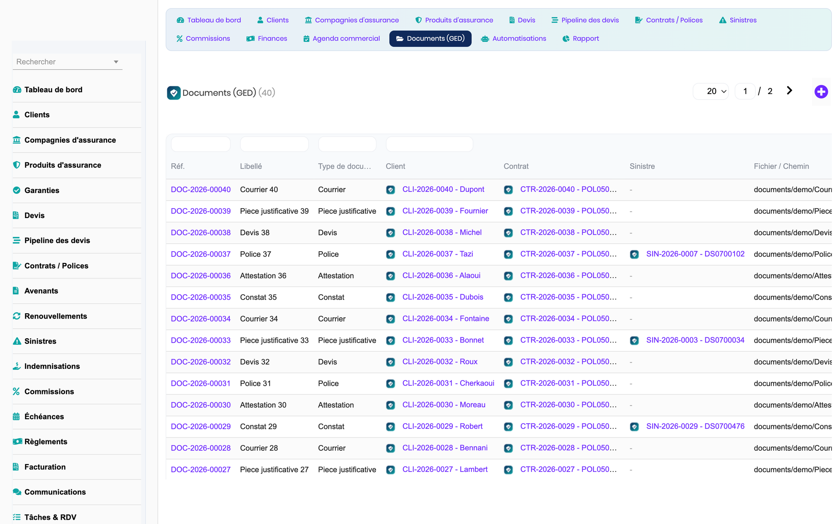Click the Règlements sidebar money icon

tap(17, 441)
